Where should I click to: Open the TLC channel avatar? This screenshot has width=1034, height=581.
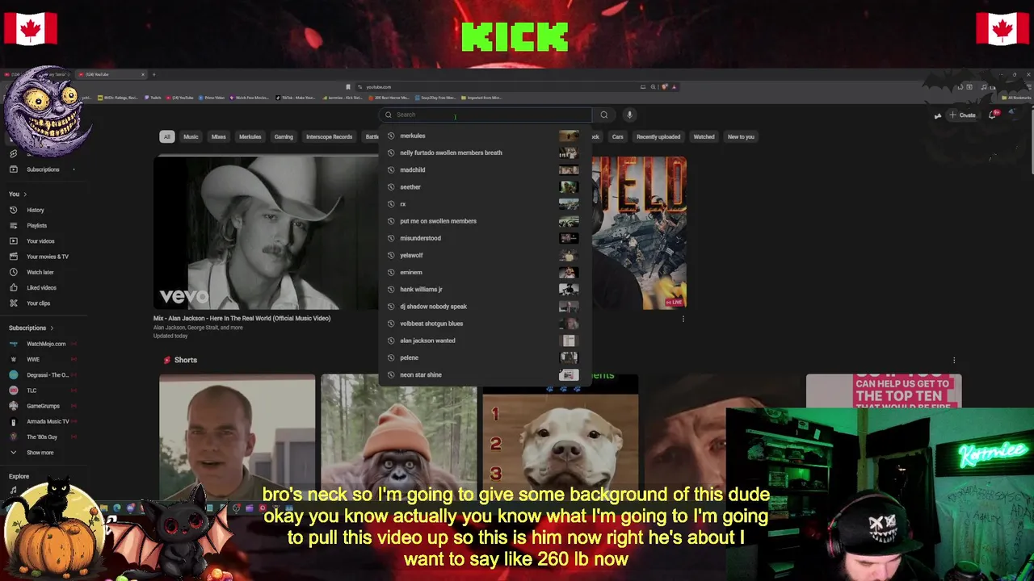pos(13,391)
